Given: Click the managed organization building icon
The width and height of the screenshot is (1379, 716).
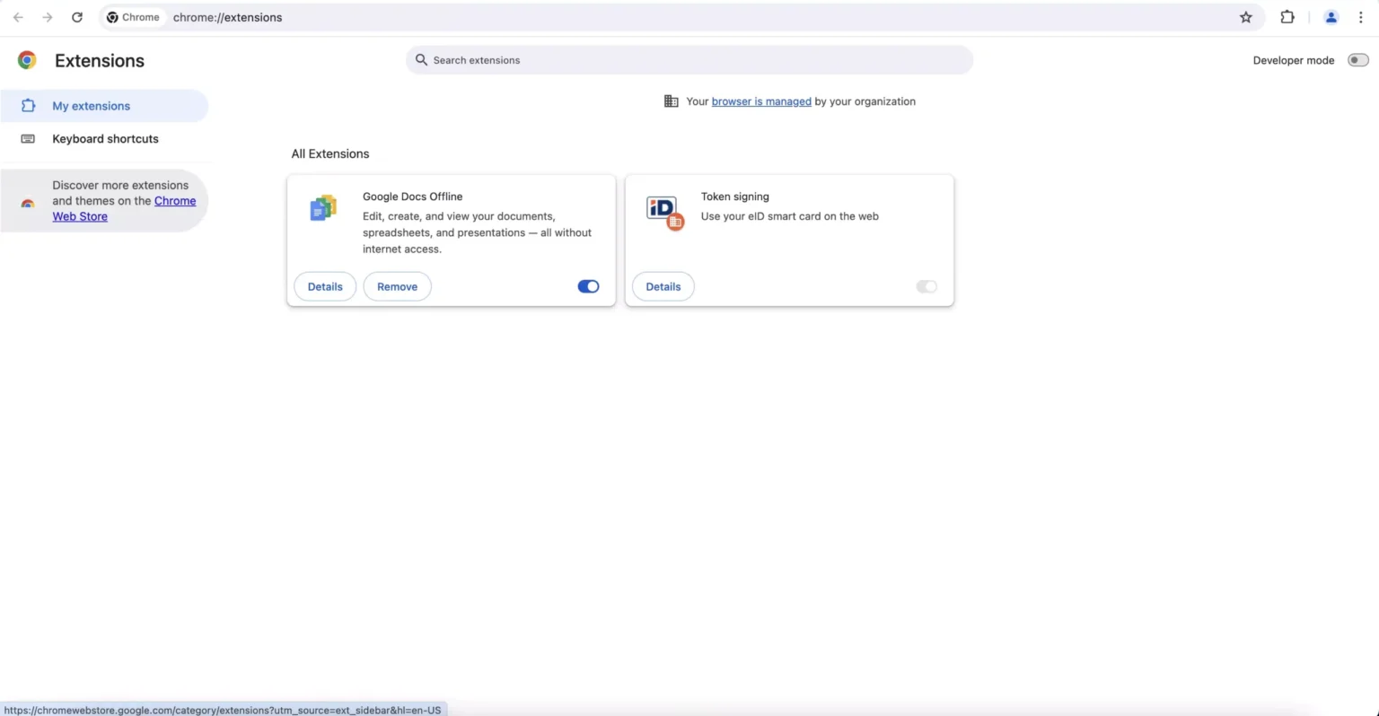Looking at the screenshot, I should tap(671, 101).
